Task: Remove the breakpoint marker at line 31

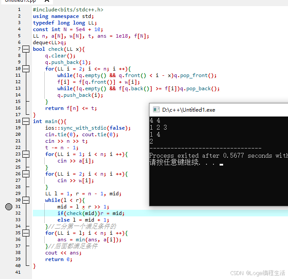Action: [9, 207]
